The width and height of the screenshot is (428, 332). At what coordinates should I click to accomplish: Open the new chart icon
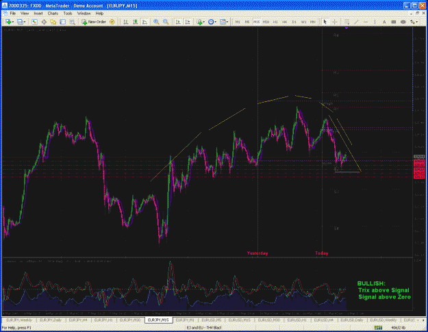(8, 22)
